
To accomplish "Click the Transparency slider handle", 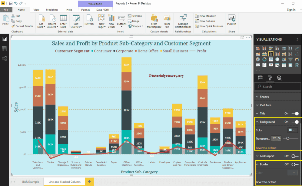I will click(287, 138).
